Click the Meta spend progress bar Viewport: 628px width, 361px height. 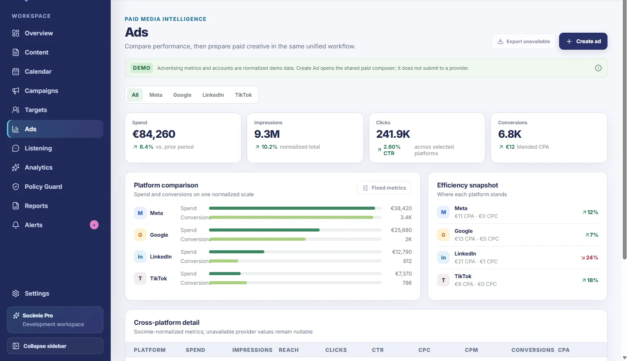coord(295,208)
